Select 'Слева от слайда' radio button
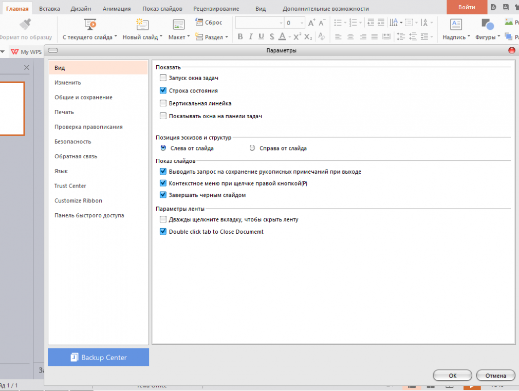Viewport: 519px width, 391px height. (163, 148)
